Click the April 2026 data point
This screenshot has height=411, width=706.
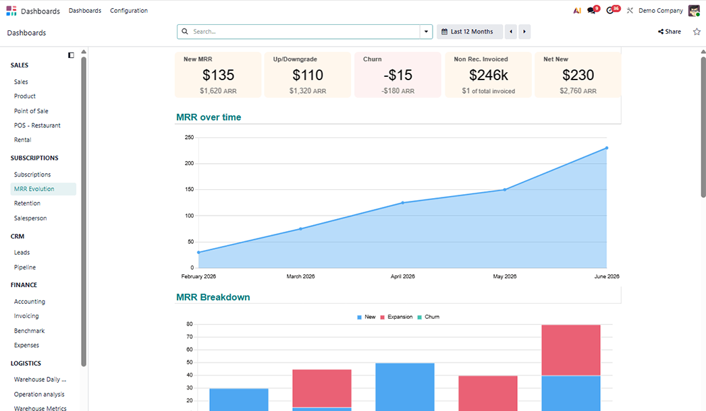[402, 203]
